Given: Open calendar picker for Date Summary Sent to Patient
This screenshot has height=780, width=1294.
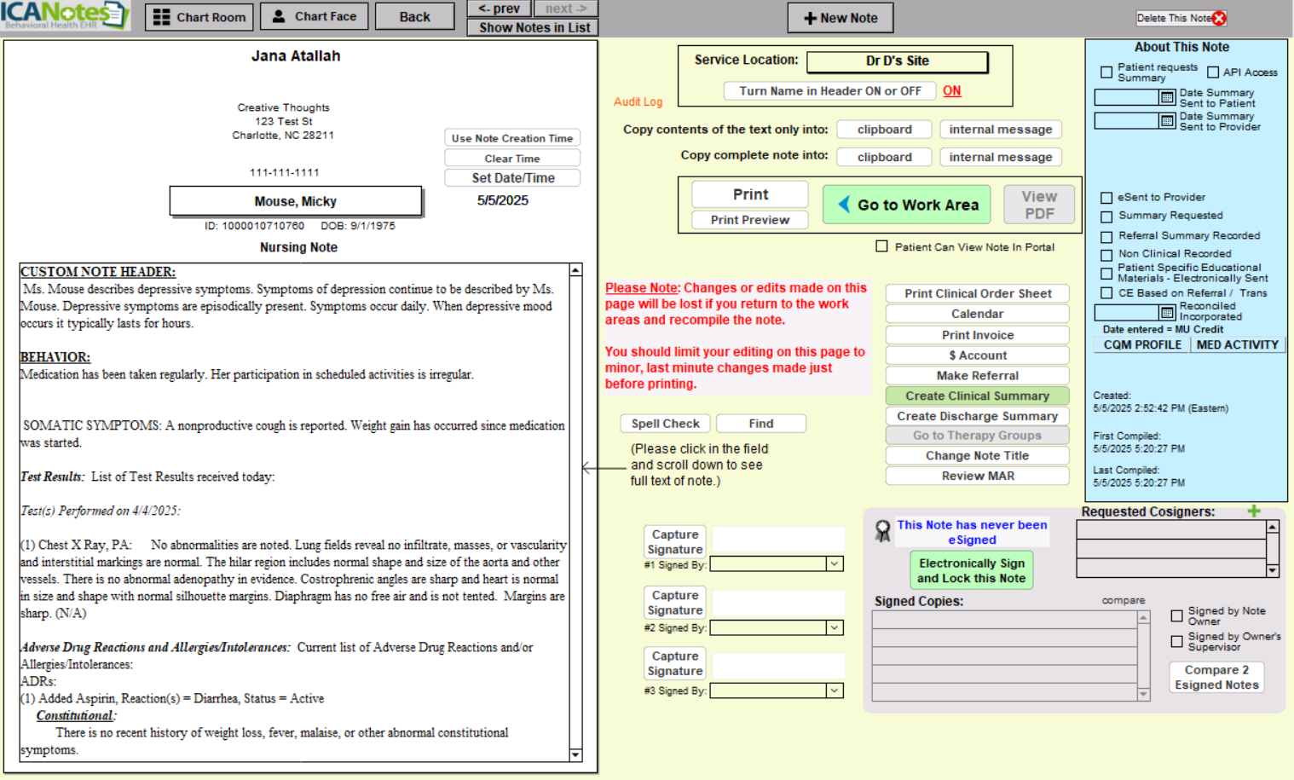Looking at the screenshot, I should point(1167,98).
